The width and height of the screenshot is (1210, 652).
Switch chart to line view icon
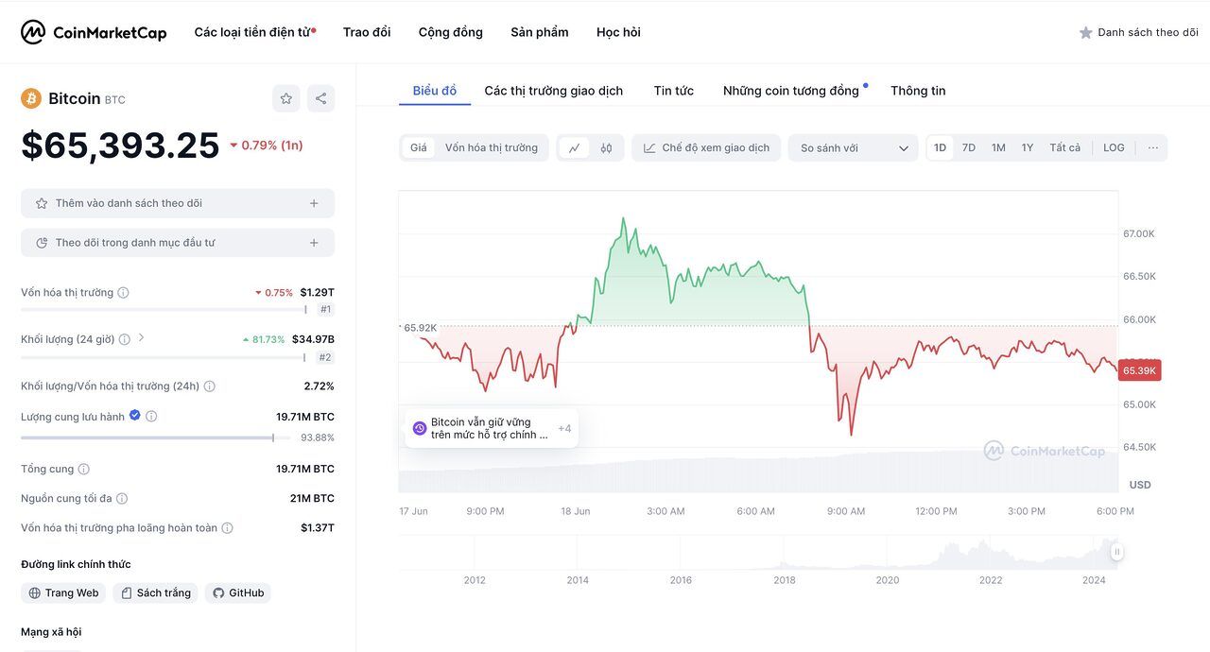click(x=574, y=148)
